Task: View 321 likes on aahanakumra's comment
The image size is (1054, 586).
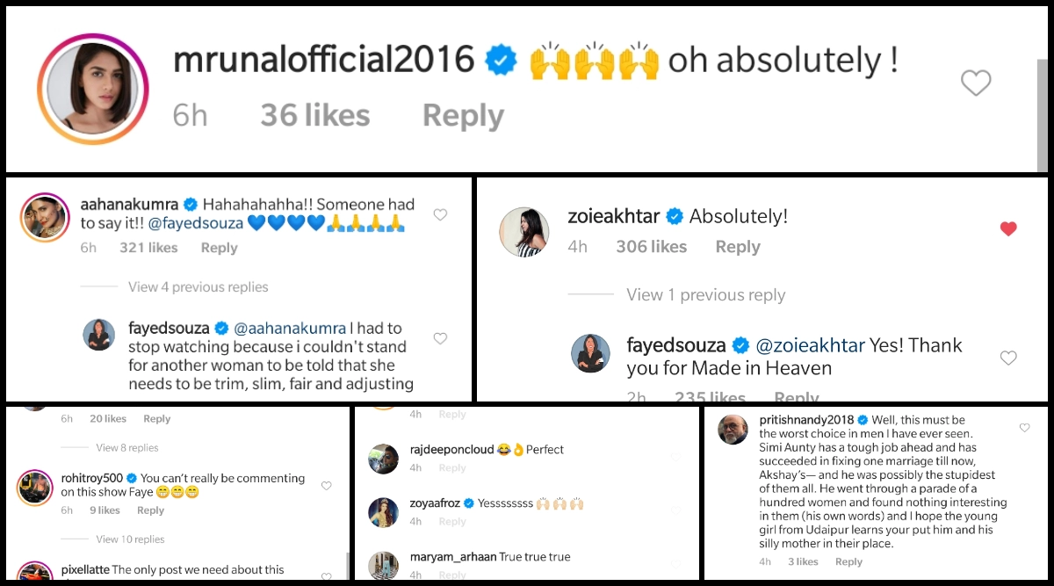Action: tap(150, 248)
